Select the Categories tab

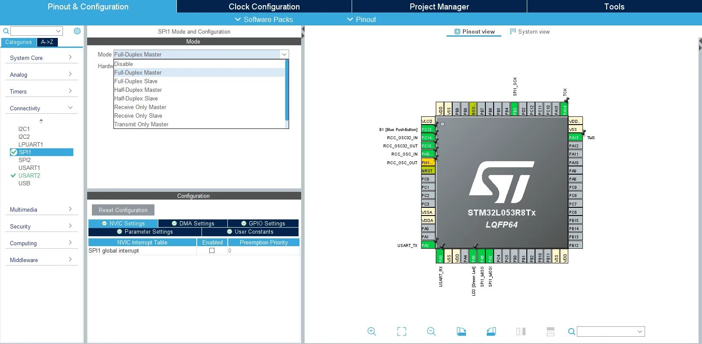point(19,42)
